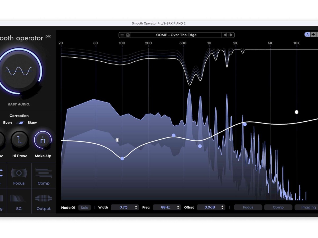The width and height of the screenshot is (318, 238).
Task: Open the Width 0.7Q stepper dropdown
Action: point(125,207)
